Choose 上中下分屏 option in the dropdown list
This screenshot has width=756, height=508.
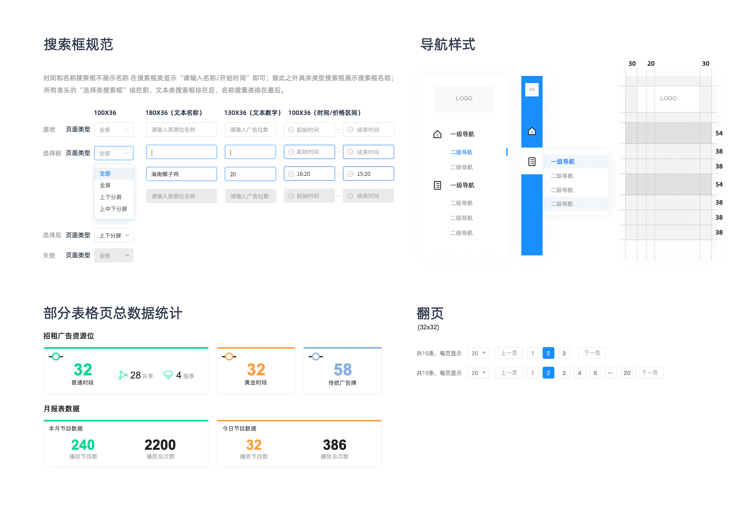[x=114, y=209]
